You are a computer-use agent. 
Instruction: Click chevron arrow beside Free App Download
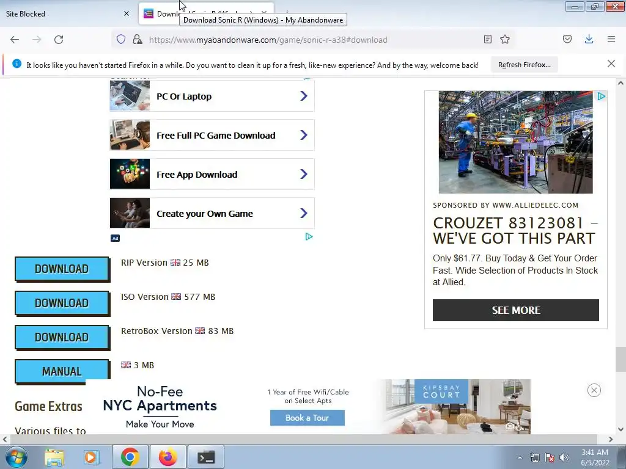coord(304,174)
